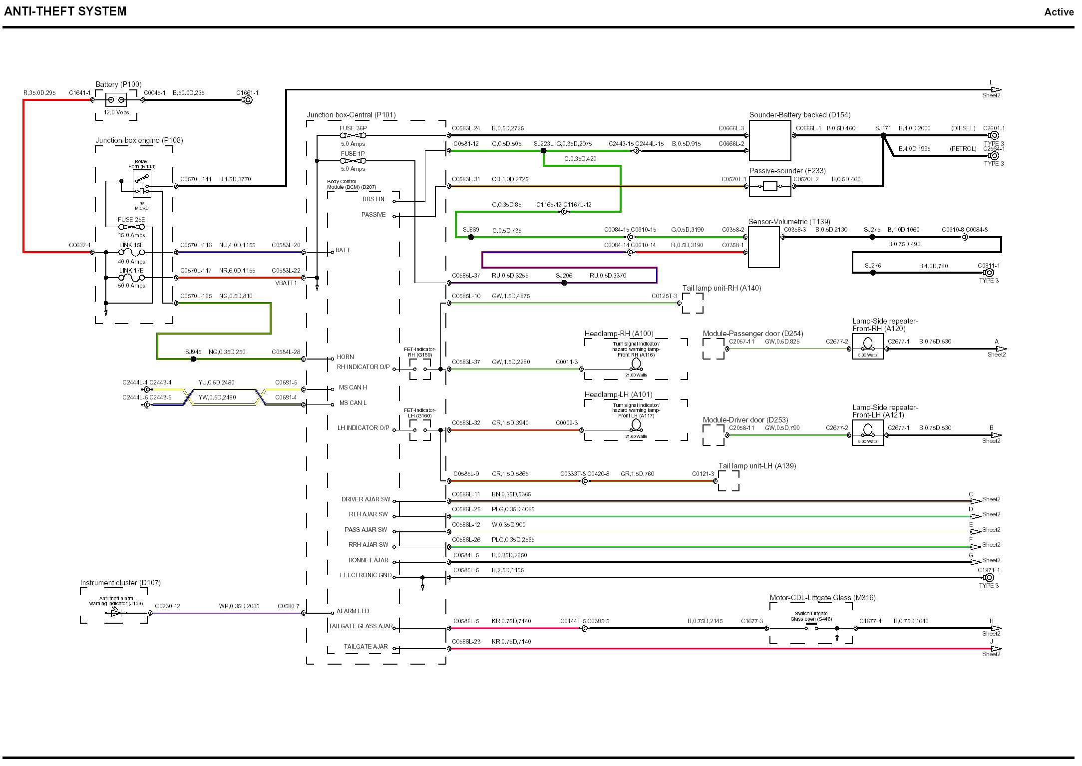
Task: Click the Passive-sounder F233 component symbol
Action: 769,187
